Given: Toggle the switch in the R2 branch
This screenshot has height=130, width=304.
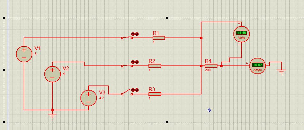Looking at the screenshot, I should (127, 66).
